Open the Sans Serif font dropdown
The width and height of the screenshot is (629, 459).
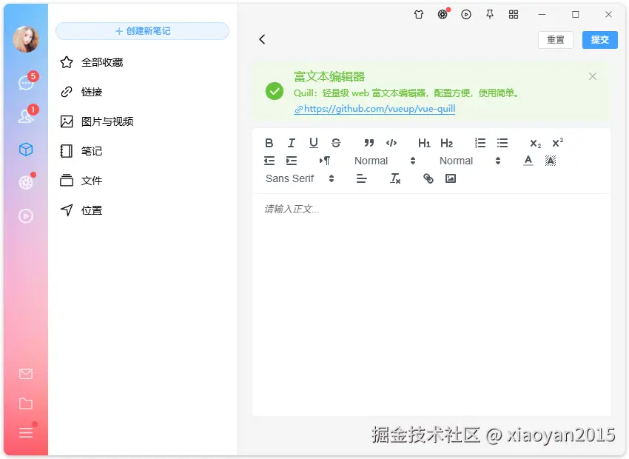click(300, 178)
